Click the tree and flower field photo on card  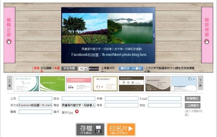85,28
